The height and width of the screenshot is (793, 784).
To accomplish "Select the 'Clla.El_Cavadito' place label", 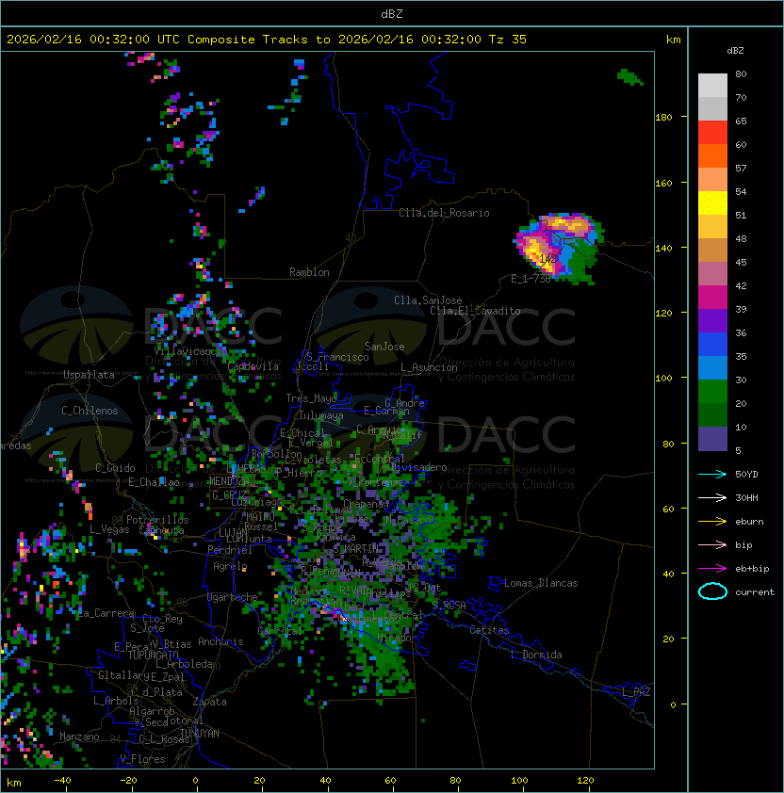I will 475,311.
